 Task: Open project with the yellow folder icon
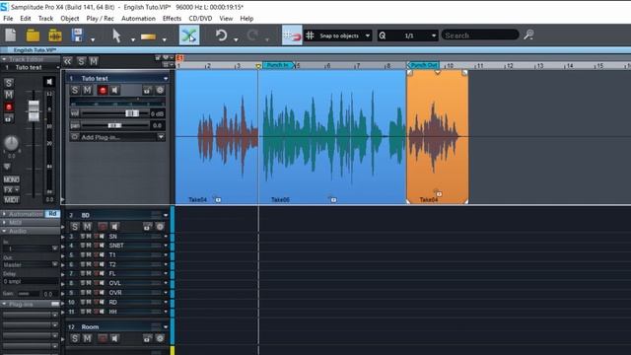click(33, 35)
